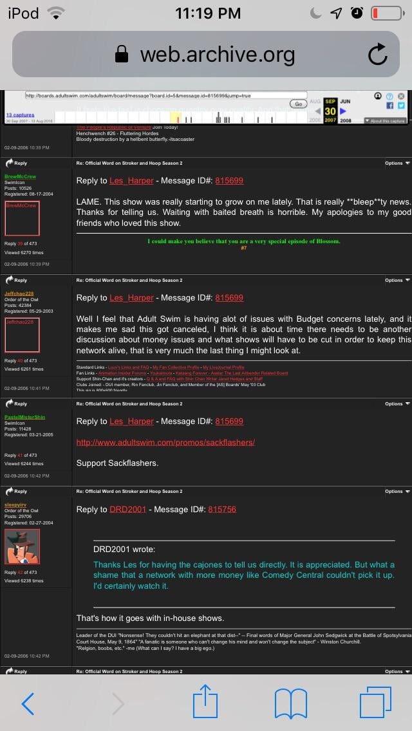Tap the alarm clock status icon
Viewport: 412px width, 731px height.
357,14
